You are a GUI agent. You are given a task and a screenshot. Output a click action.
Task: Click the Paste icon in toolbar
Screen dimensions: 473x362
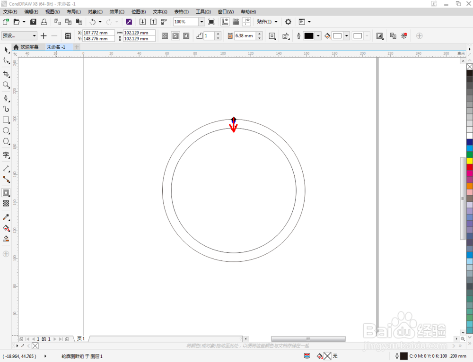point(79,22)
